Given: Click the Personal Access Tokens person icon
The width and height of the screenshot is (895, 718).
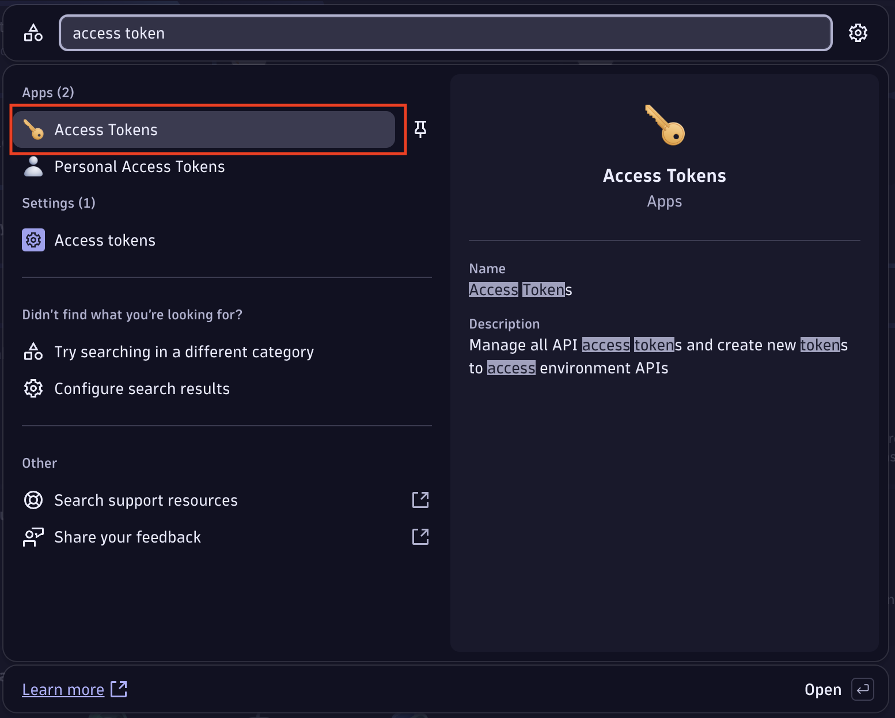Looking at the screenshot, I should click(x=33, y=166).
